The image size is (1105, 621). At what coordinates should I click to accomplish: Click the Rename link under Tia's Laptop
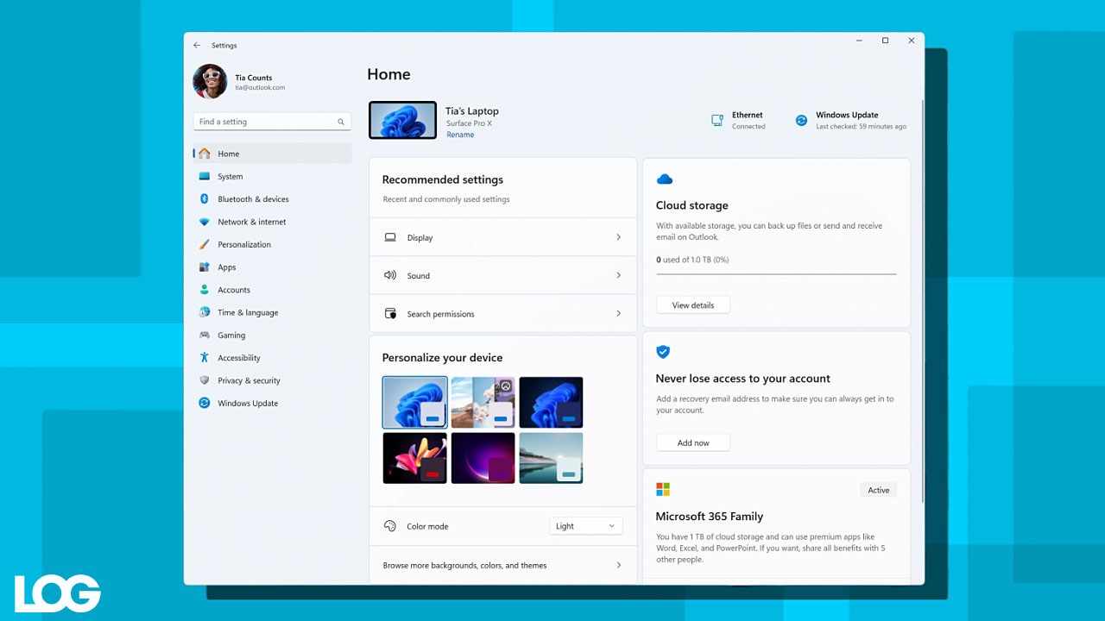[x=460, y=135]
